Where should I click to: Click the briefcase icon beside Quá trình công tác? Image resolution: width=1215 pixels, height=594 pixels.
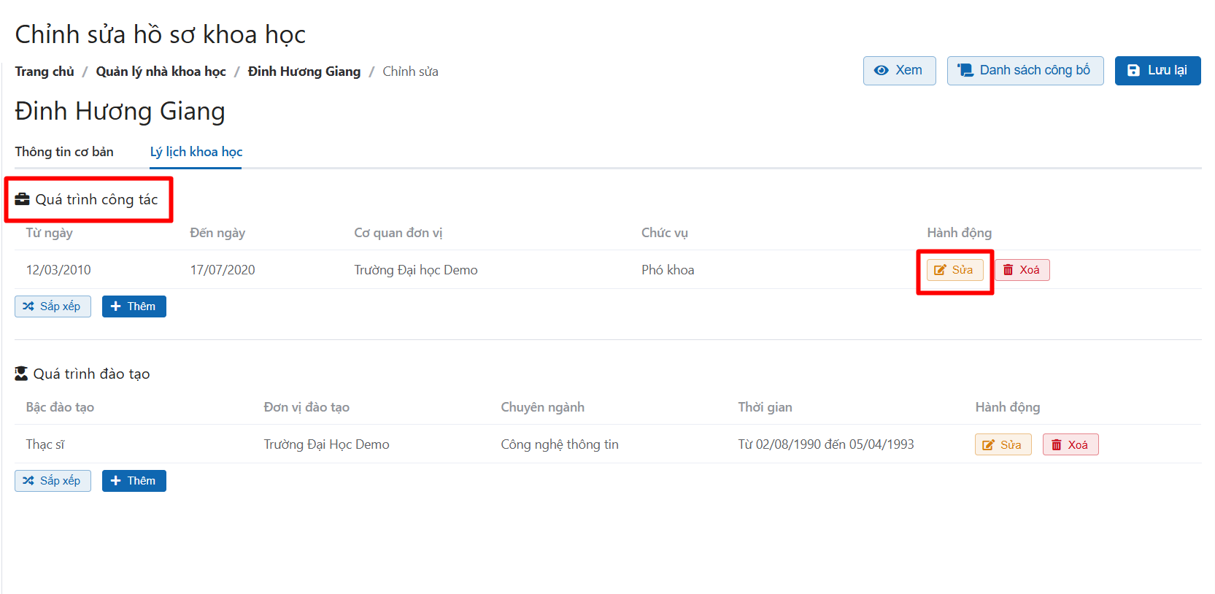tap(22, 199)
